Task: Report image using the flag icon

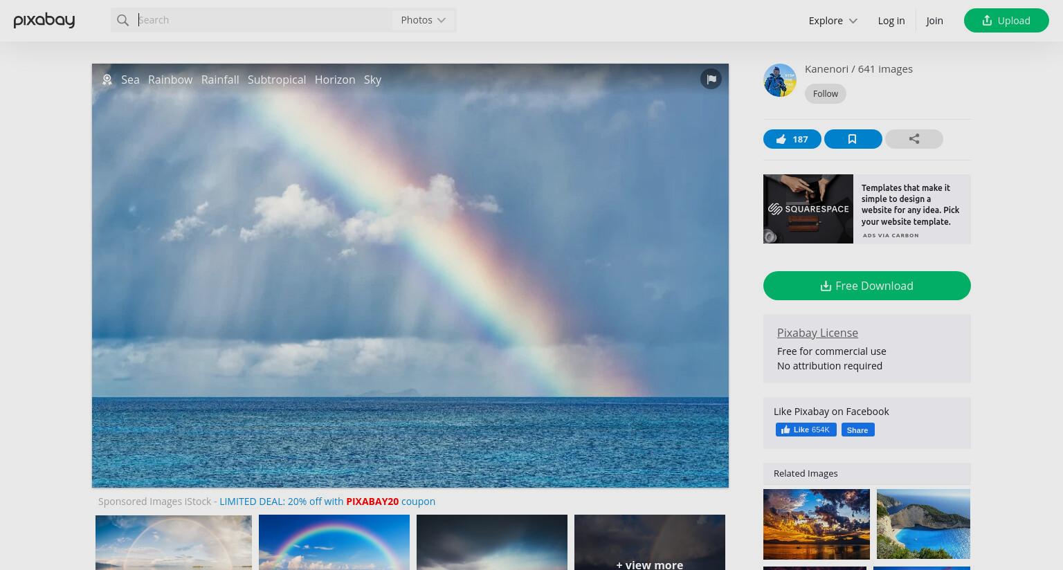Action: coord(711,79)
